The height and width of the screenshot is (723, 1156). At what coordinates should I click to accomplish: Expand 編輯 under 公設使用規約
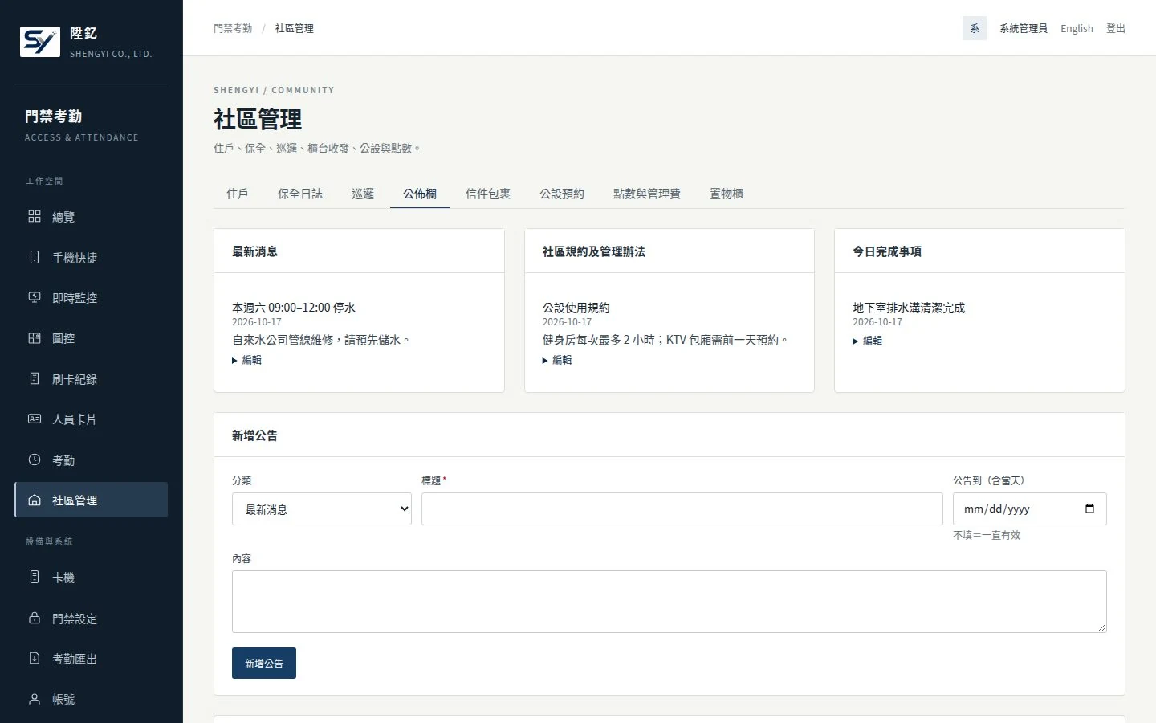click(557, 360)
